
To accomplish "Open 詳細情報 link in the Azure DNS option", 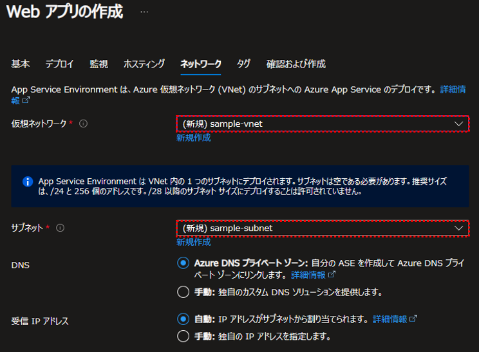I will pos(308,275).
